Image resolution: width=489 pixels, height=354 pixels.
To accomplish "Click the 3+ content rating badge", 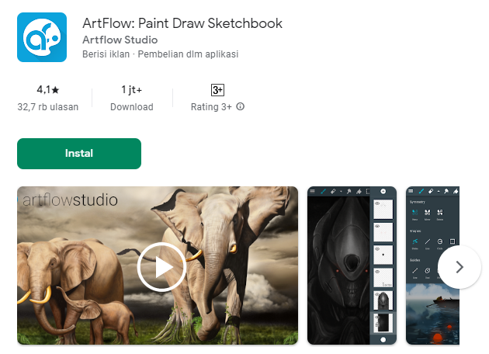I will (x=217, y=90).
